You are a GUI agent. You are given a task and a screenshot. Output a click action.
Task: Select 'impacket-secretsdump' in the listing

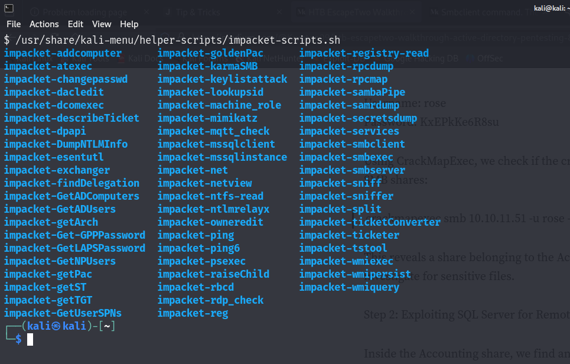pyautogui.click(x=358, y=118)
